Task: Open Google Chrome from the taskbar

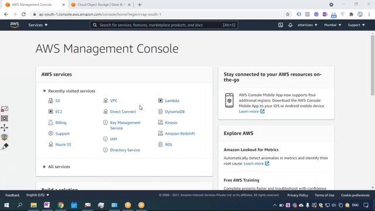Action: tap(61, 205)
